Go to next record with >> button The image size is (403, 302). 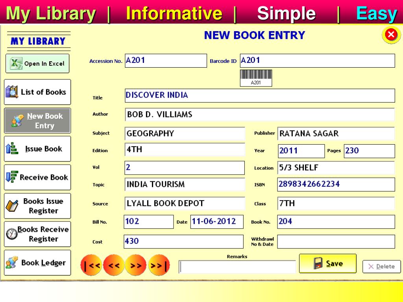[136, 265]
